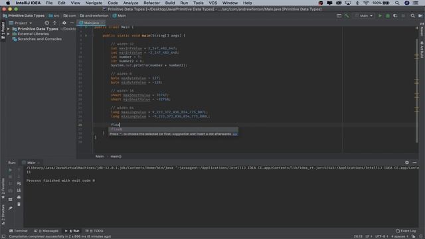This screenshot has height=239, width=425.
Task: Click the 'Process finished with exit code 0' output
Action: point(60,181)
